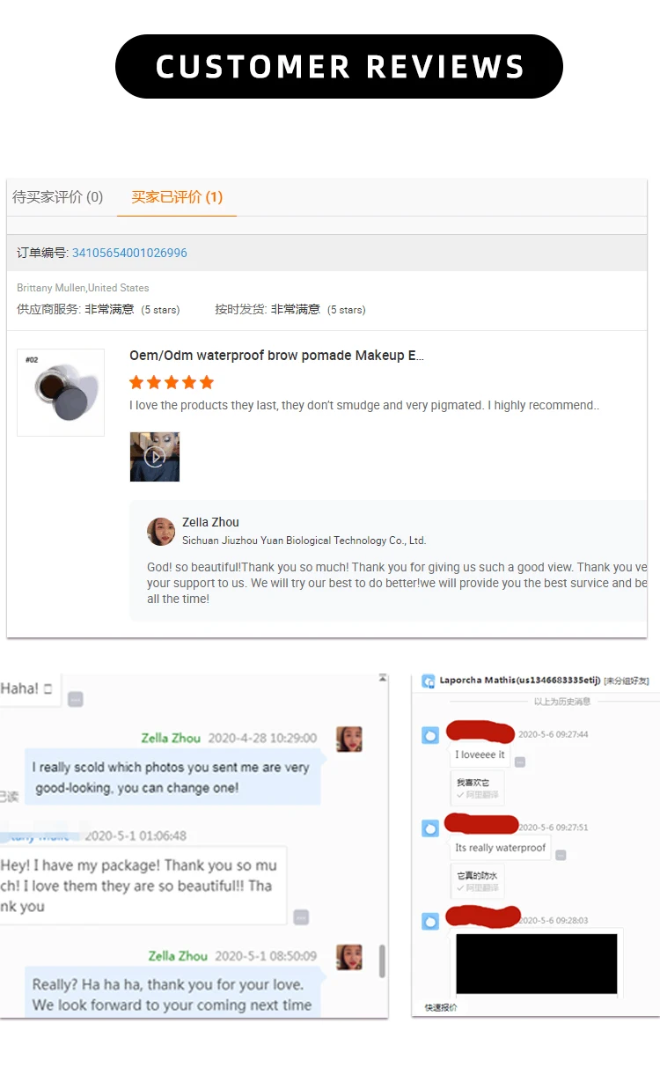660x1067 pixels.
Task: Open options icon under 'I have my package' message
Action: click(x=301, y=916)
